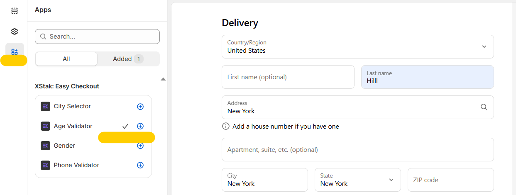516x195 pixels.
Task: Expand the Country/Region dropdown
Action: coord(484,46)
